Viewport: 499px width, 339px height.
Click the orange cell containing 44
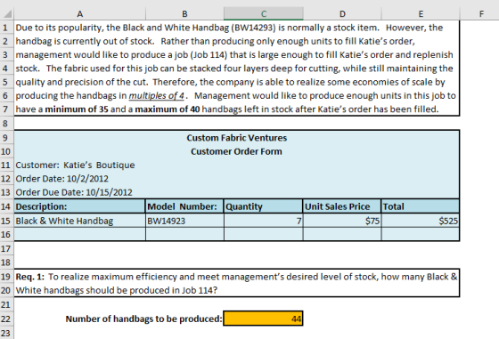263,319
